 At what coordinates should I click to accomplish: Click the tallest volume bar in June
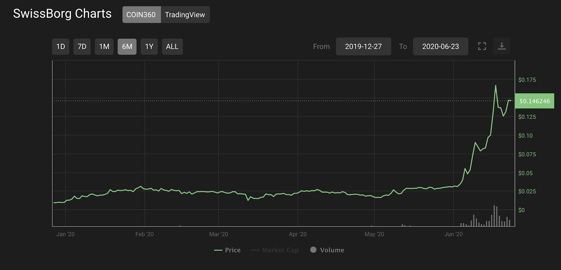[494, 216]
